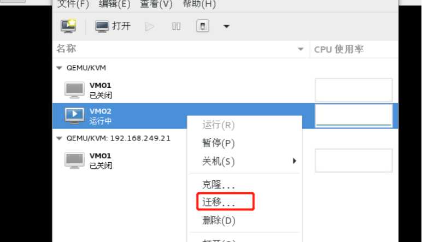Click the pause toolbar icon
The height and width of the screenshot is (242, 422).
click(176, 26)
